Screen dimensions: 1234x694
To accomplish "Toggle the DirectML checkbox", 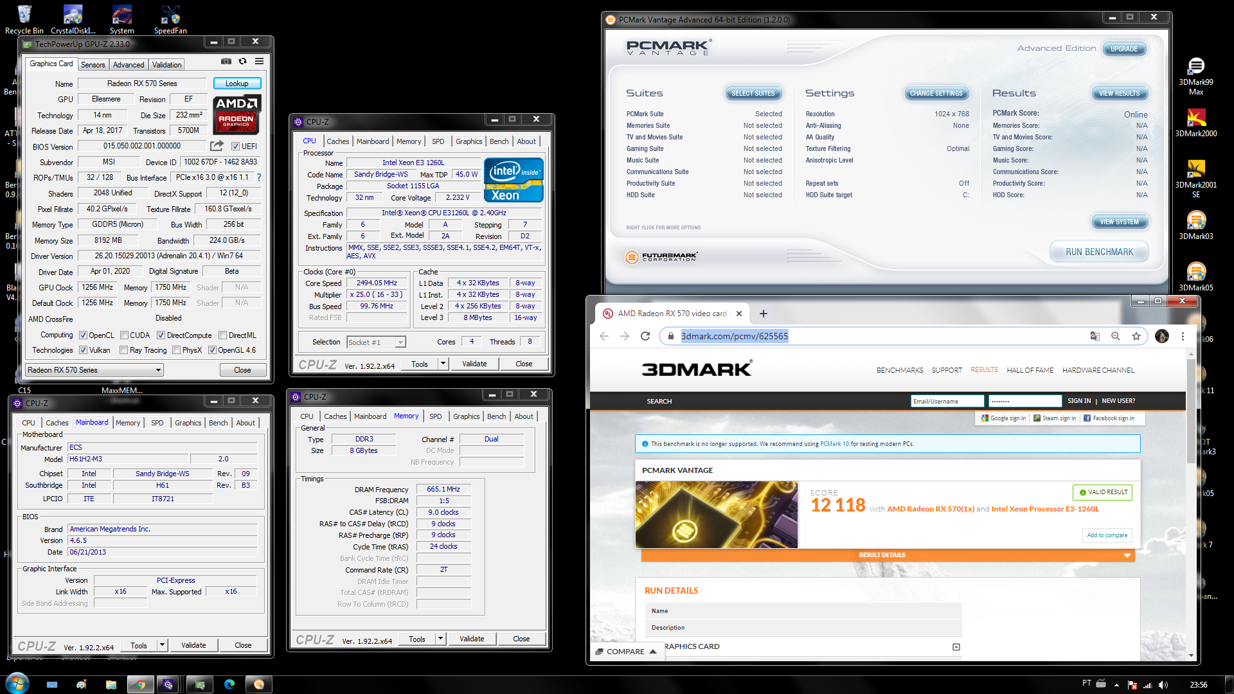I will (222, 335).
